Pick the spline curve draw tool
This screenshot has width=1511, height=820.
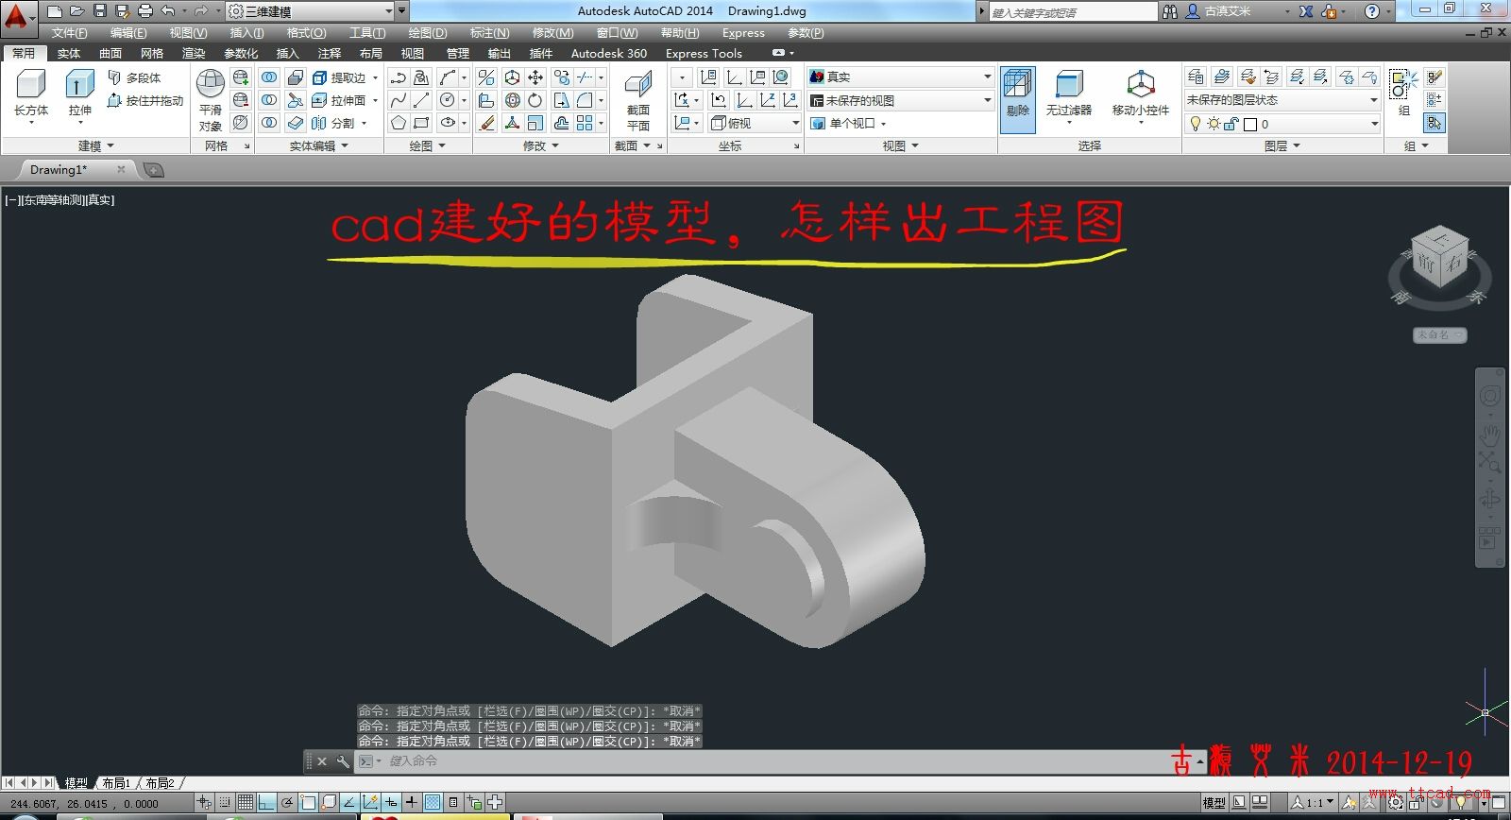point(398,100)
